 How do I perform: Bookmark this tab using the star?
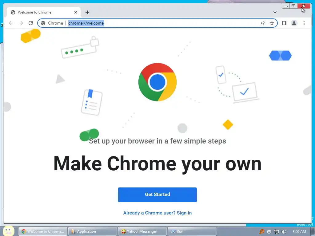coord(272,23)
